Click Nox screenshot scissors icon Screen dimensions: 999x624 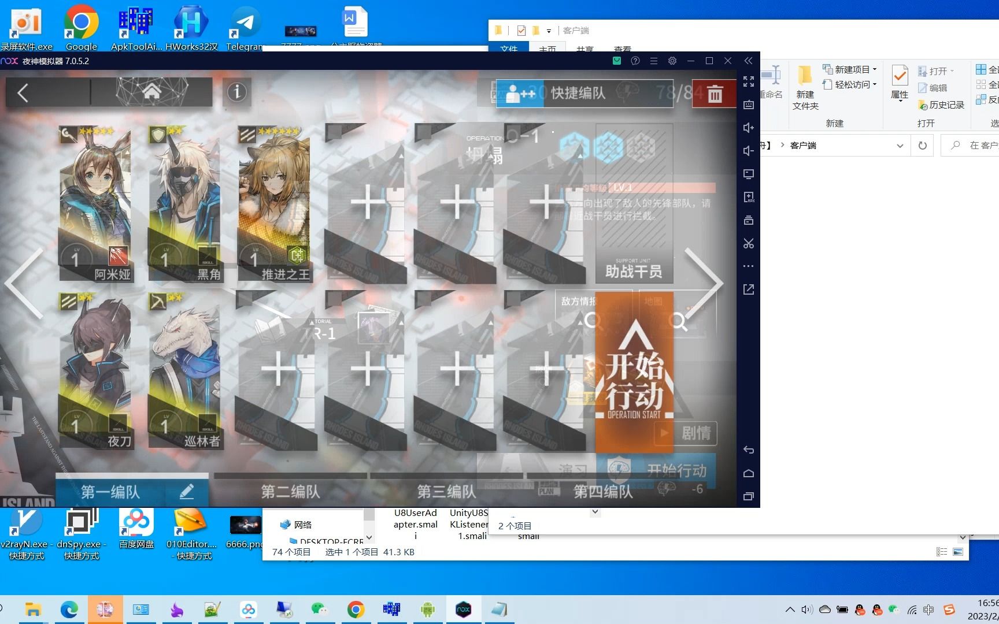[749, 243]
